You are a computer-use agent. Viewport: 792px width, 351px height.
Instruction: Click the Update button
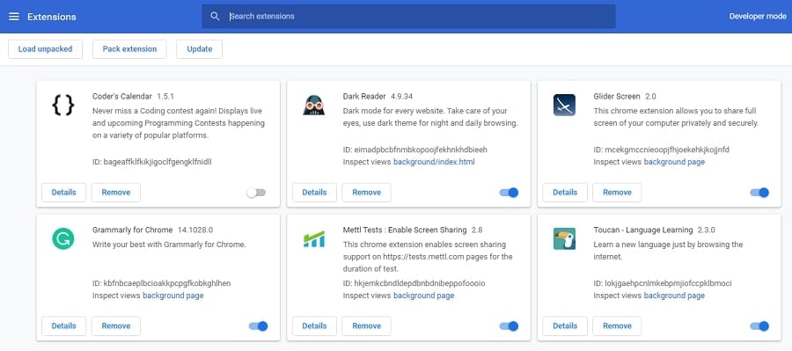[x=200, y=49]
